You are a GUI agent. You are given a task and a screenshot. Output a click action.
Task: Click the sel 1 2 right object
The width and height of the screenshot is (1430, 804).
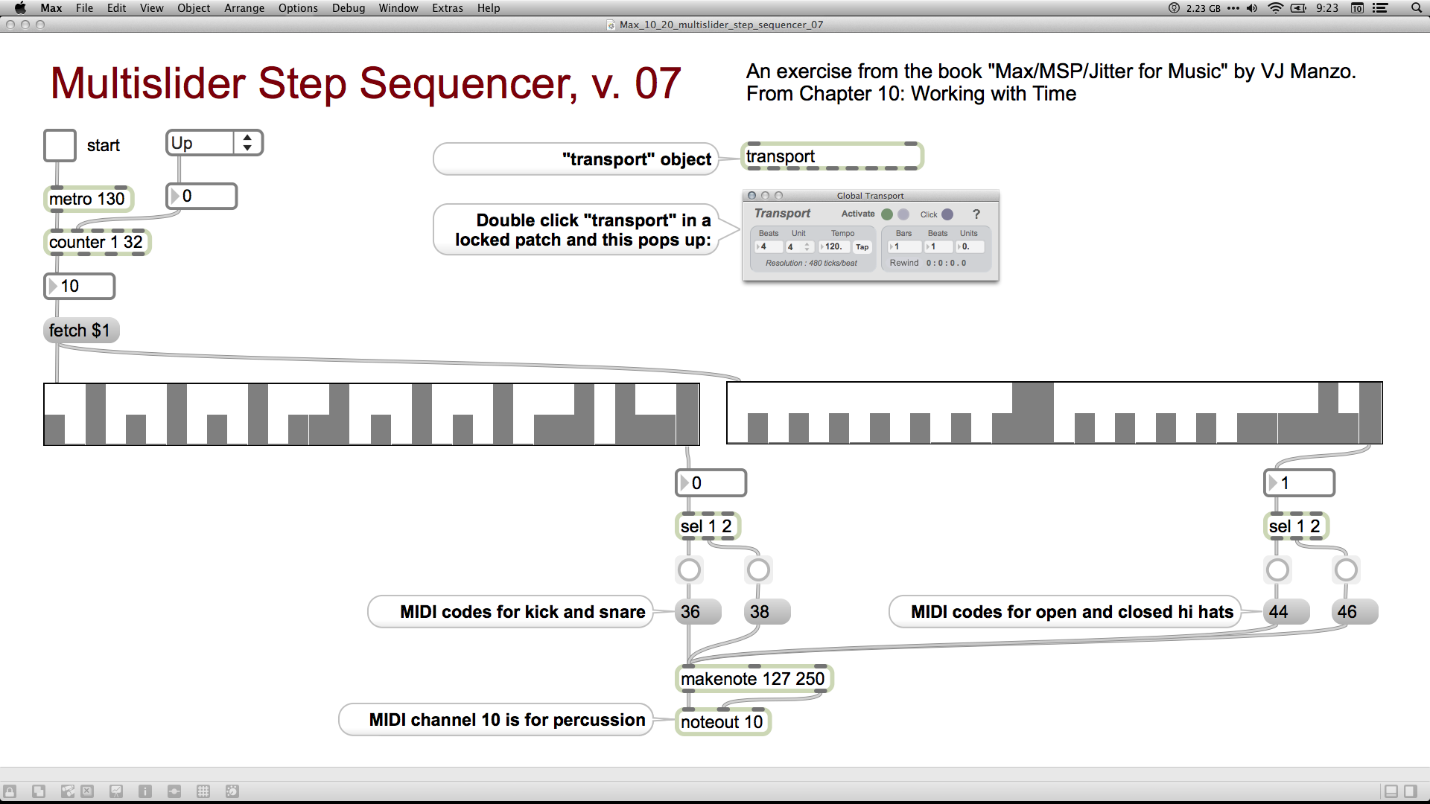click(1294, 526)
